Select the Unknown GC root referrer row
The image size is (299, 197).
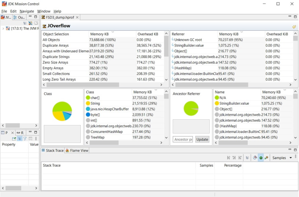click(x=232, y=40)
